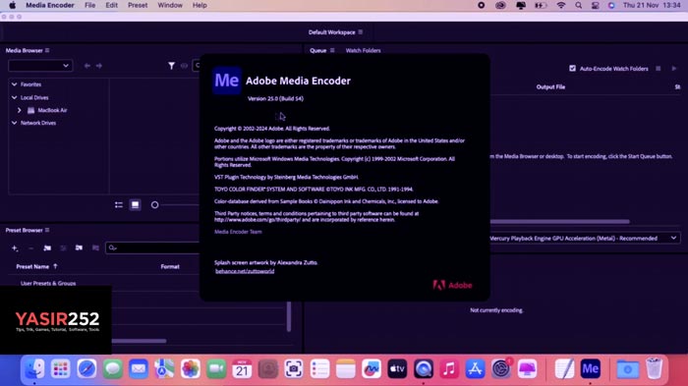Create new preset group folder icon
Screen dimensions: 688x386
pos(47,248)
